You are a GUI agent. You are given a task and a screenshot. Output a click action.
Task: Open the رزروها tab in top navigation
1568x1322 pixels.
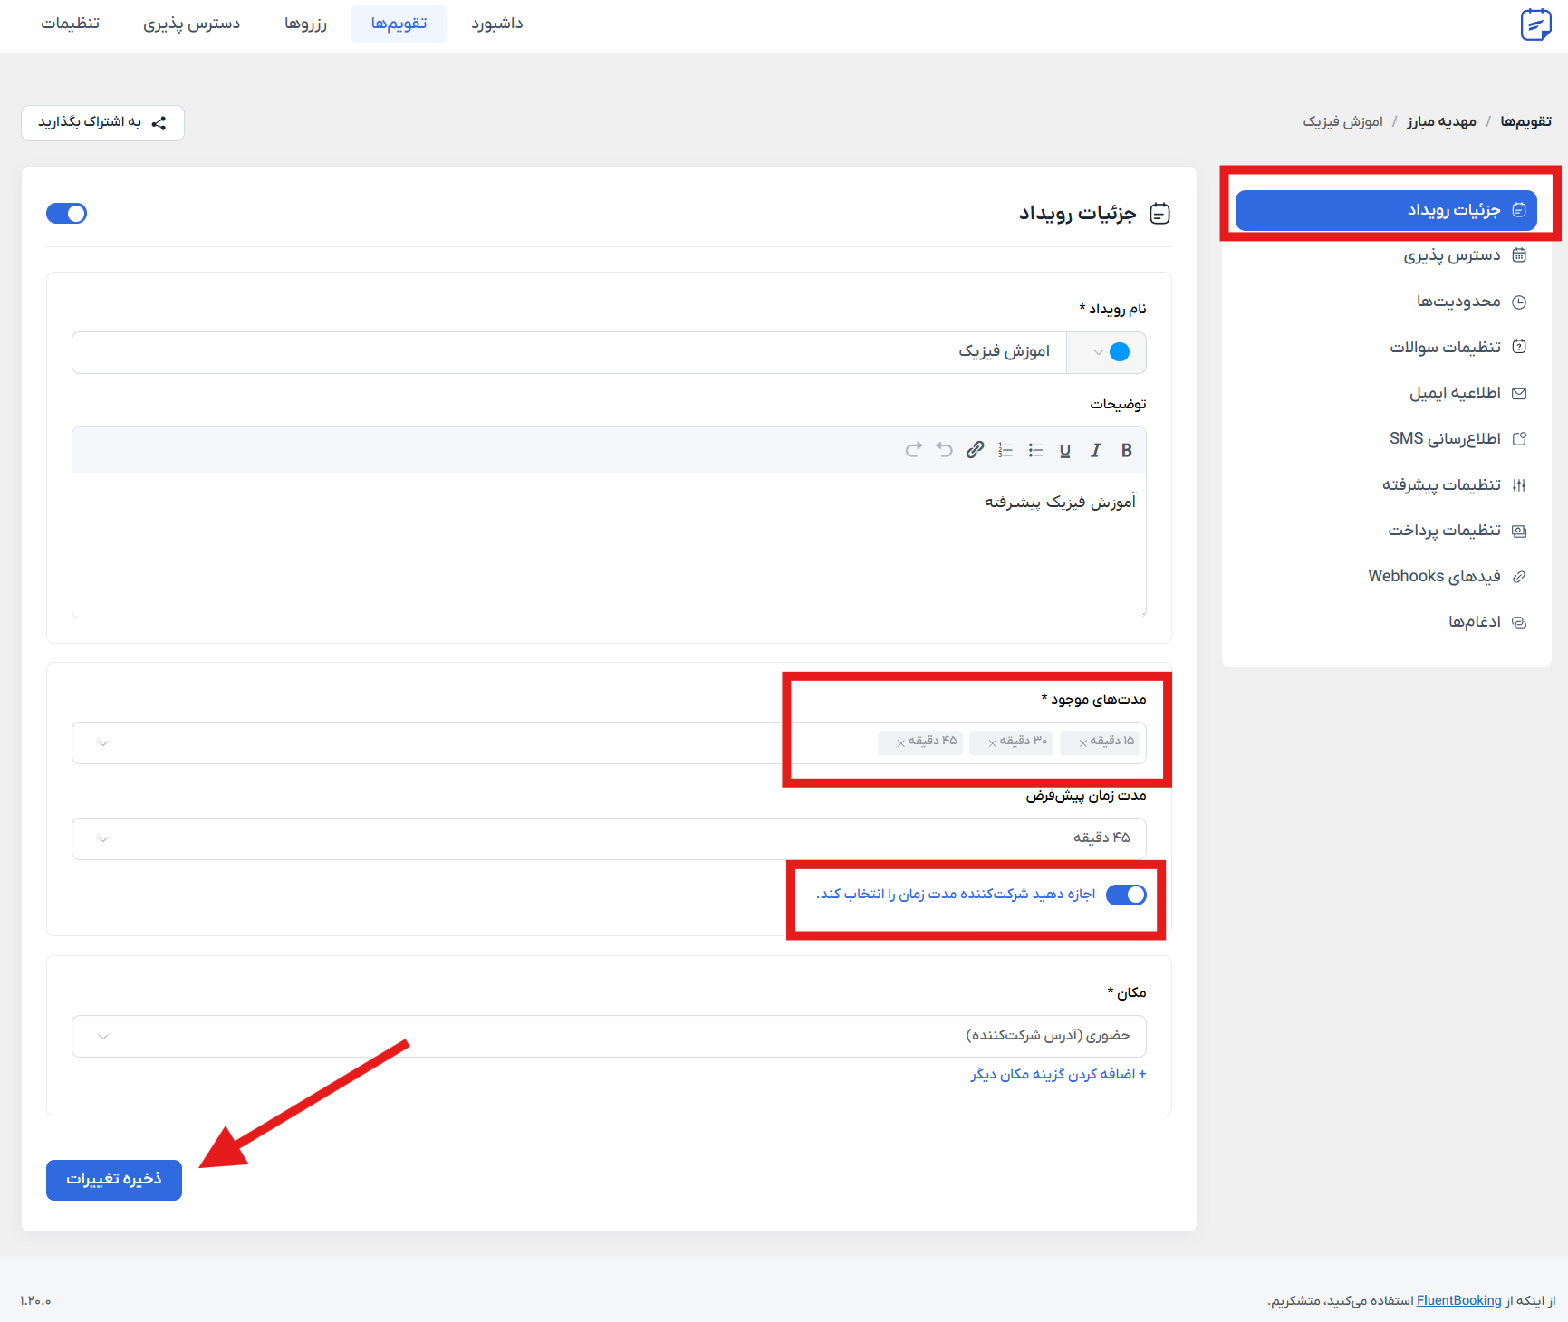click(305, 24)
